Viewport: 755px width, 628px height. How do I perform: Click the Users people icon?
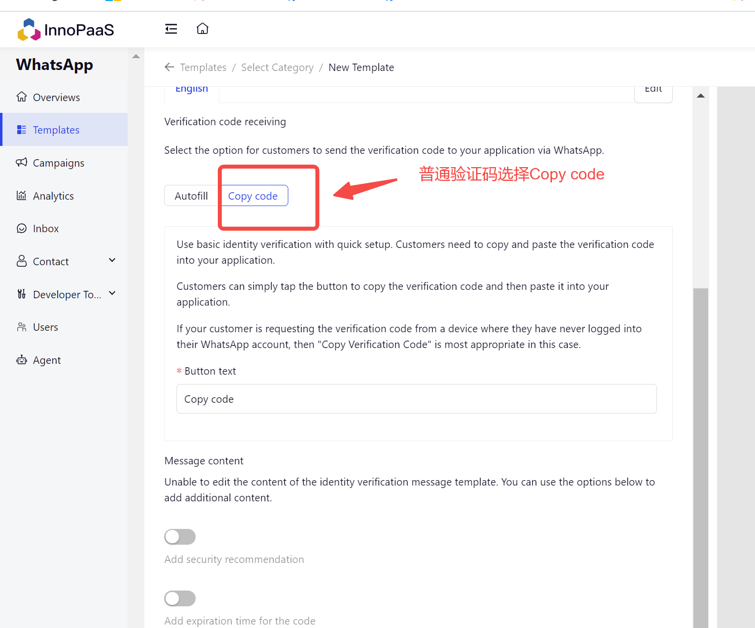point(22,327)
